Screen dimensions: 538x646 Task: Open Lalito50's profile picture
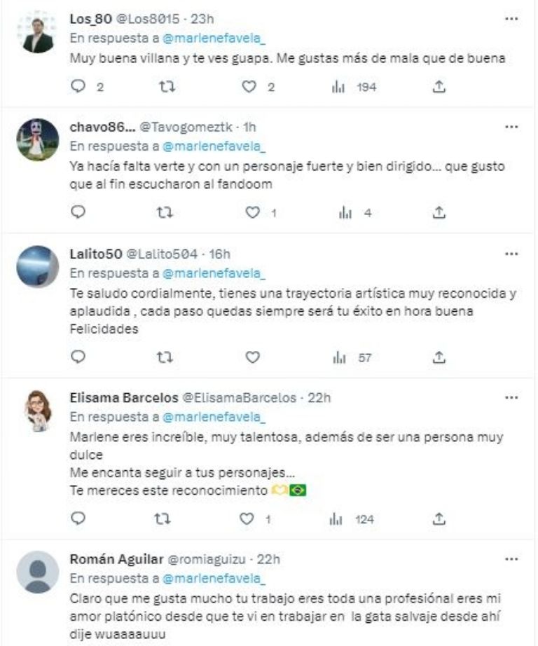(x=37, y=266)
